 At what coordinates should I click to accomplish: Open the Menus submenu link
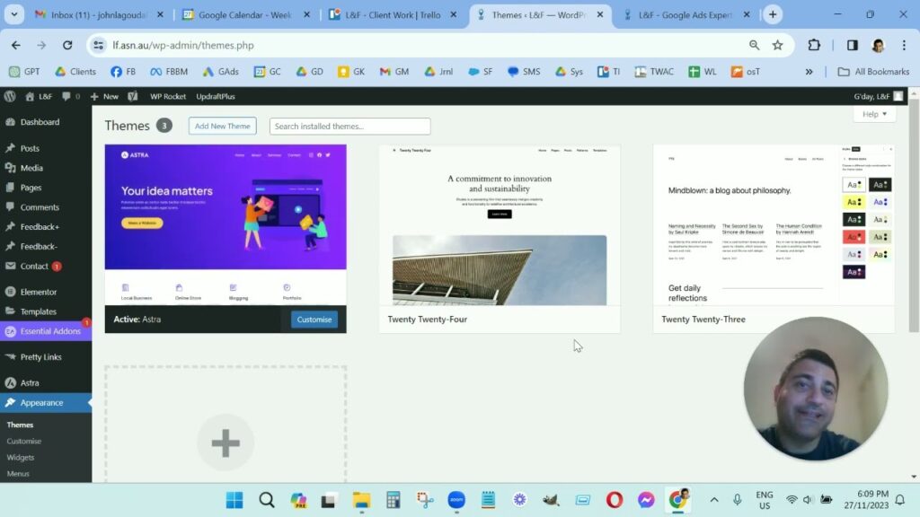coord(18,474)
